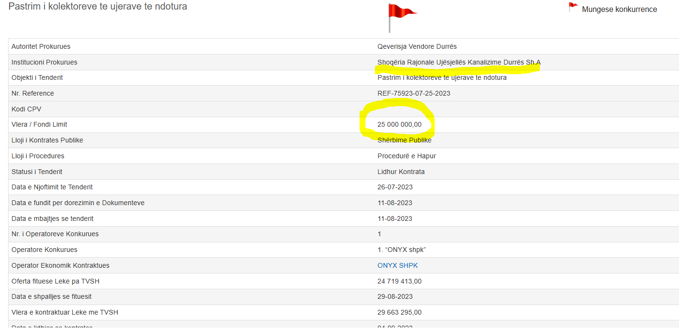The height and width of the screenshot is (328, 679).
Task: Click the large red flag icon
Action: (400, 15)
